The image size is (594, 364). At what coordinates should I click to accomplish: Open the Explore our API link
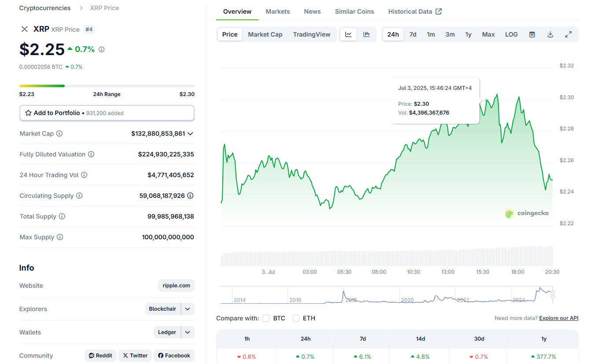click(x=559, y=318)
